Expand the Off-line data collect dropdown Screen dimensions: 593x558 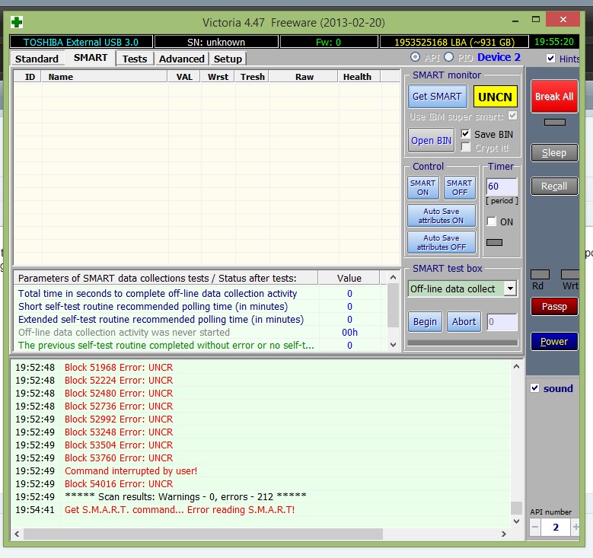pos(510,289)
